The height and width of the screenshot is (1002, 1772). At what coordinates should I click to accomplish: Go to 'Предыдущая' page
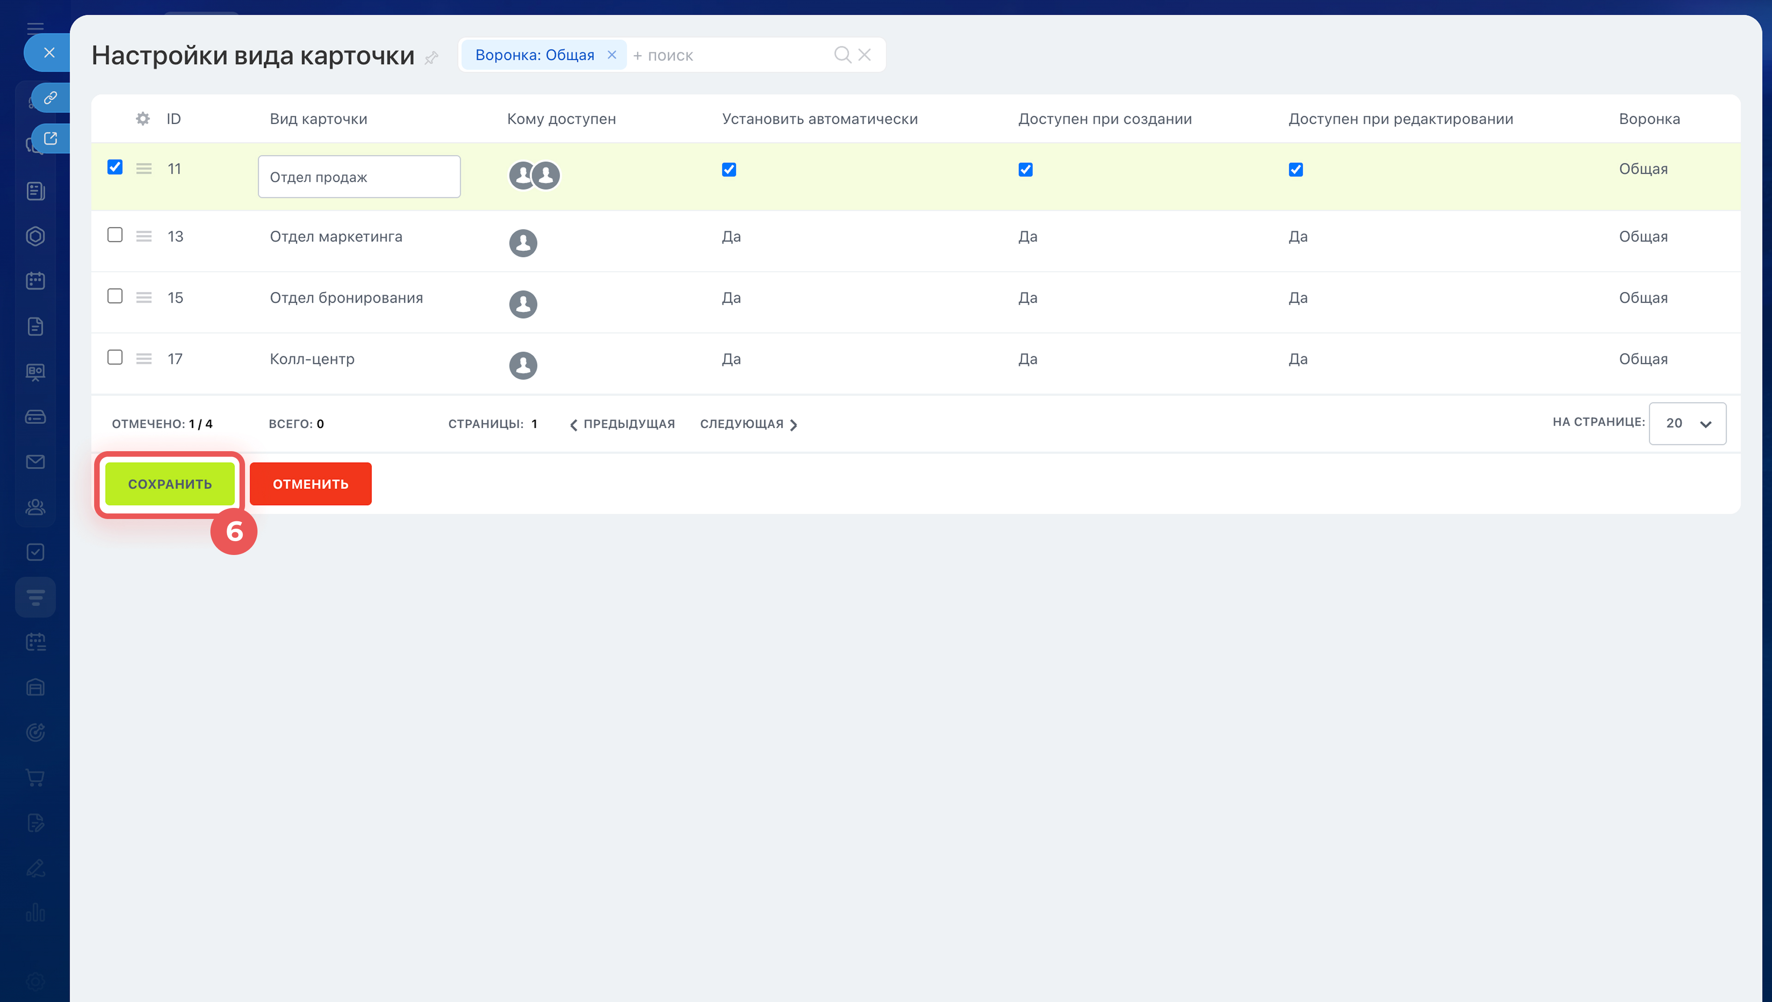[x=622, y=424]
